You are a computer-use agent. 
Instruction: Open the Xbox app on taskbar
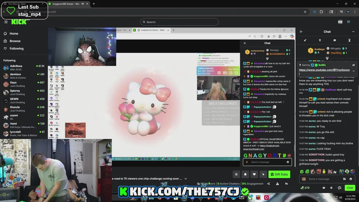[x=250, y=198]
